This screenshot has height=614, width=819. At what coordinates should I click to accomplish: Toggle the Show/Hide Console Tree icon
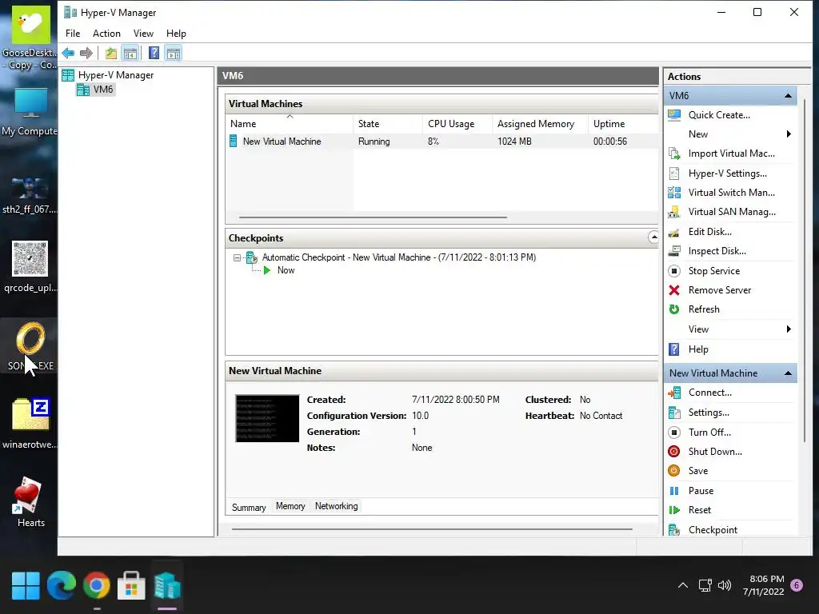[130, 53]
